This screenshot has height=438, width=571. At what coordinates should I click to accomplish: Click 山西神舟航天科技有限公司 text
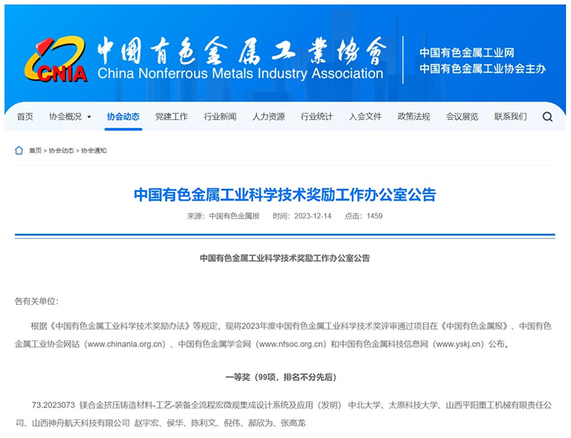(81, 423)
